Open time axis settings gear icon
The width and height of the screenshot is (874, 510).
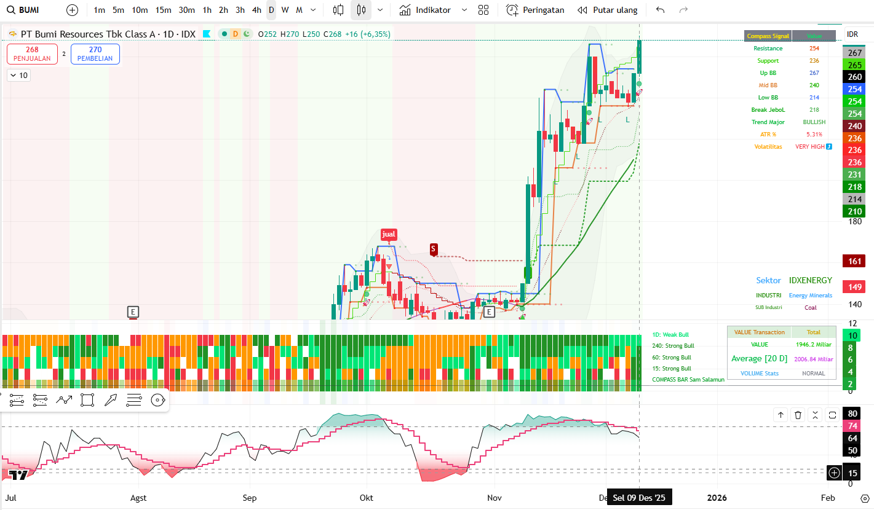click(865, 498)
